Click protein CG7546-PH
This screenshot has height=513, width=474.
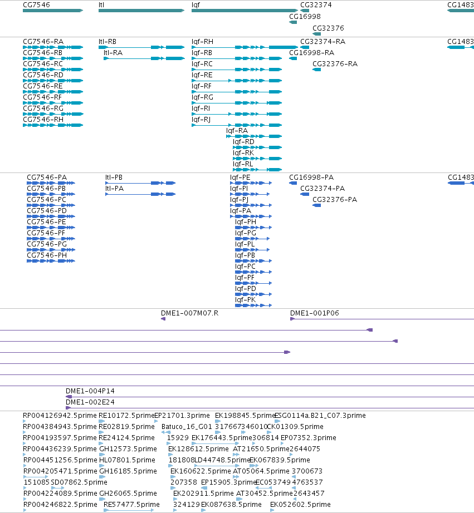pos(47,255)
